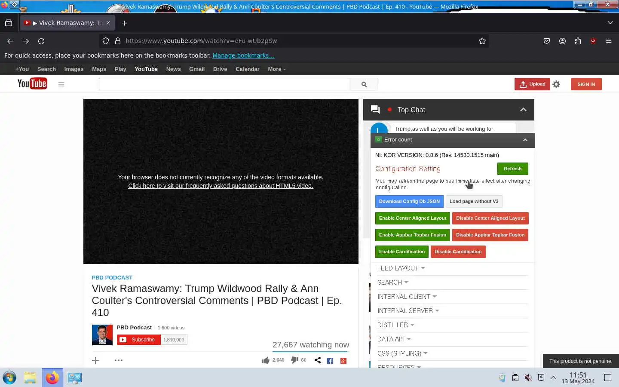
Task: List all tabs dropdown arrow
Action: (610, 23)
